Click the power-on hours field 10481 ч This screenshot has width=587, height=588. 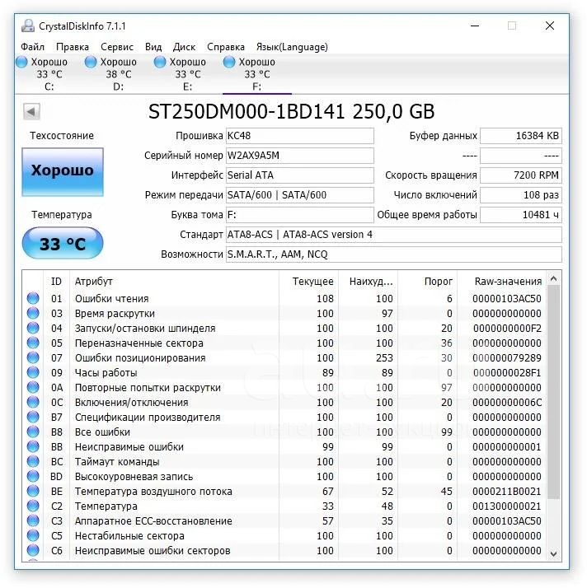[x=521, y=215]
